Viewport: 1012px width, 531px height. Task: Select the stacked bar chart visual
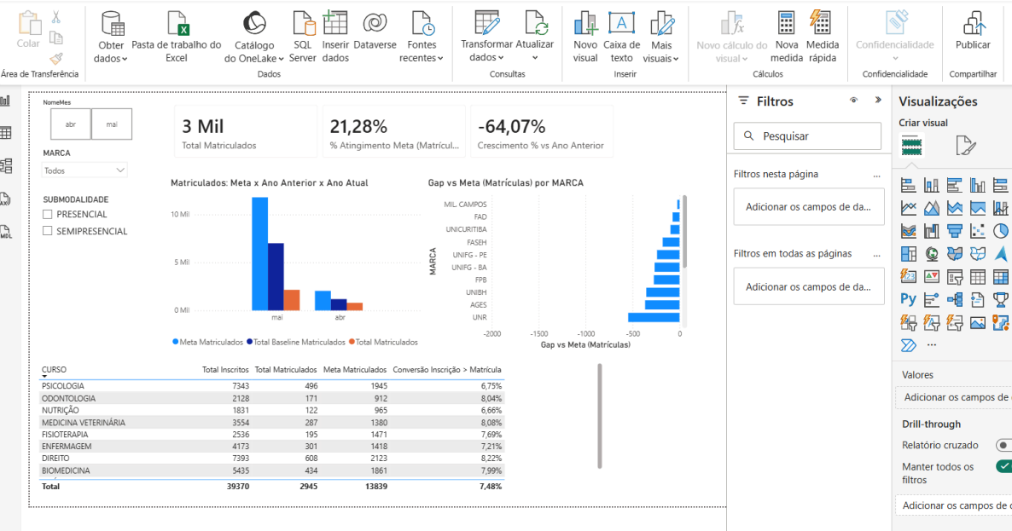(x=908, y=186)
